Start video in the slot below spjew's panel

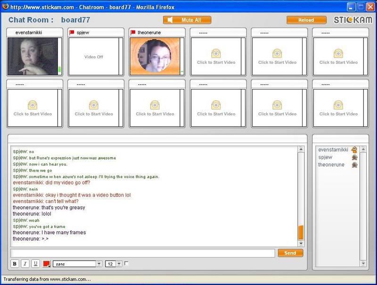click(x=94, y=108)
